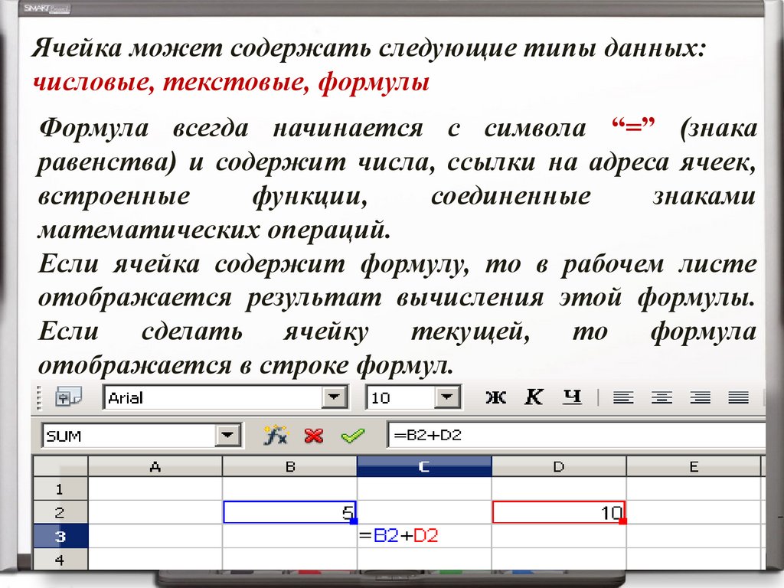
Task: Justify text alignment
Action: (x=738, y=397)
